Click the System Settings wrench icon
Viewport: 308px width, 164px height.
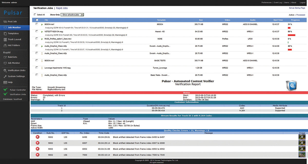(6, 76)
